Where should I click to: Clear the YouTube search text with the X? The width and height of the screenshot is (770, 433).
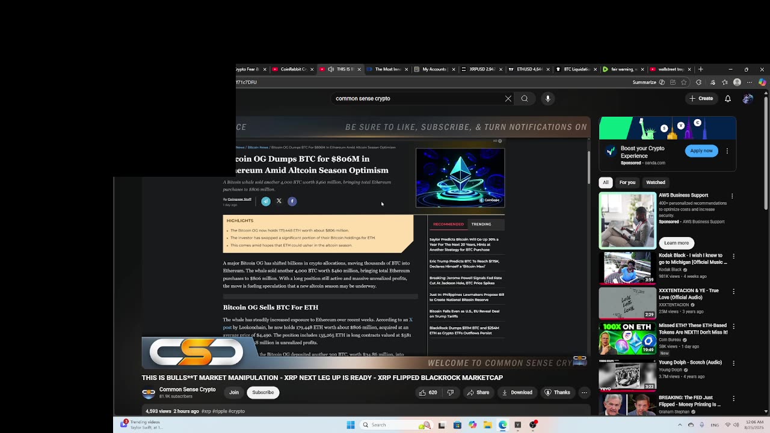[x=508, y=99]
